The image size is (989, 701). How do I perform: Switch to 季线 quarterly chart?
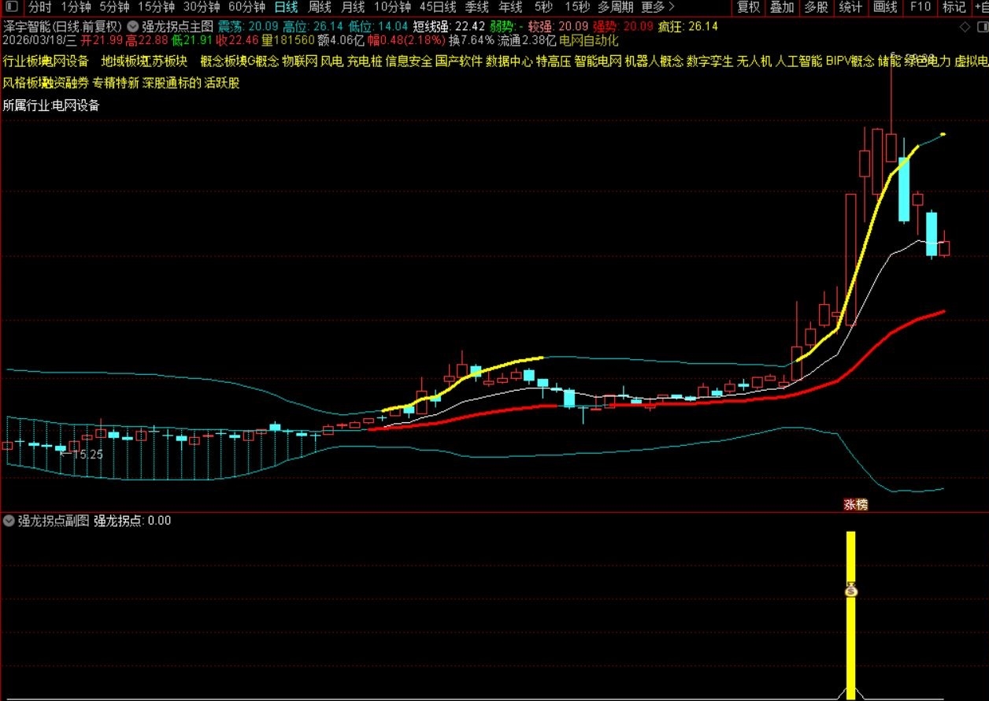(476, 7)
